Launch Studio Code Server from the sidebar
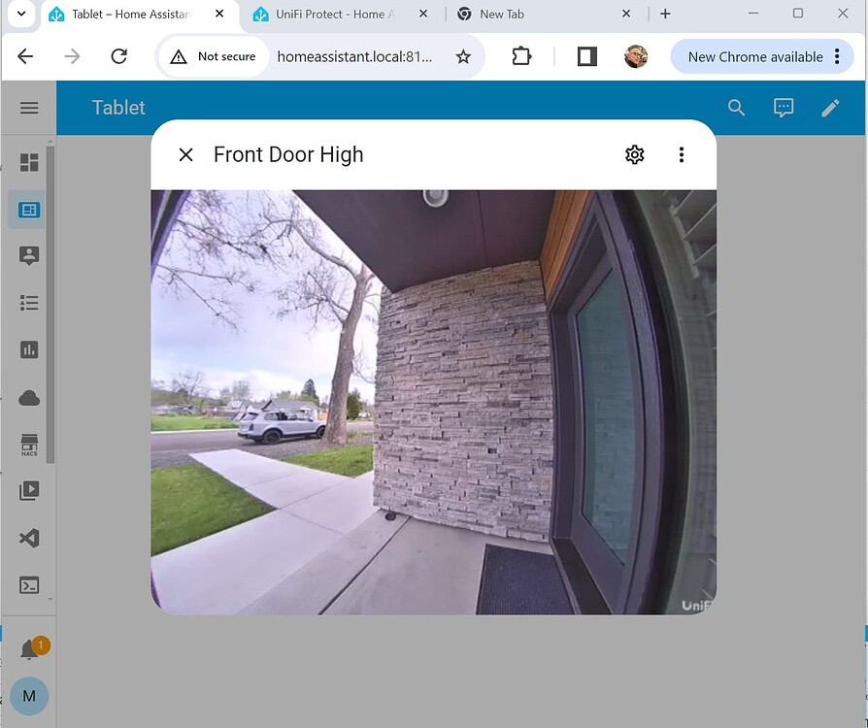 [29, 539]
